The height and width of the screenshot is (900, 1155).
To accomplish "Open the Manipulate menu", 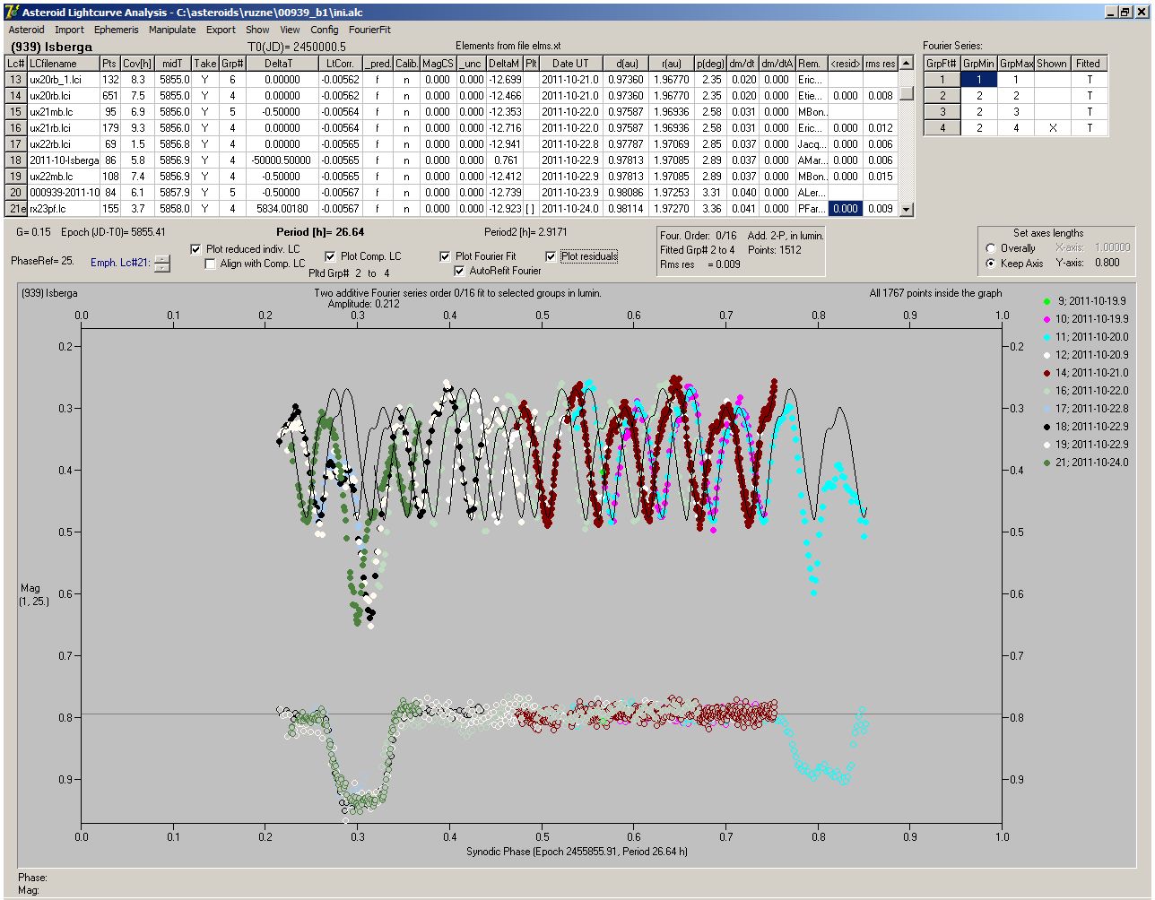I will 172,30.
